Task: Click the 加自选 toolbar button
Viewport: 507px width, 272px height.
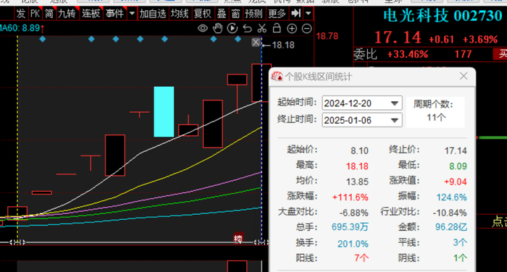Action: click(153, 14)
